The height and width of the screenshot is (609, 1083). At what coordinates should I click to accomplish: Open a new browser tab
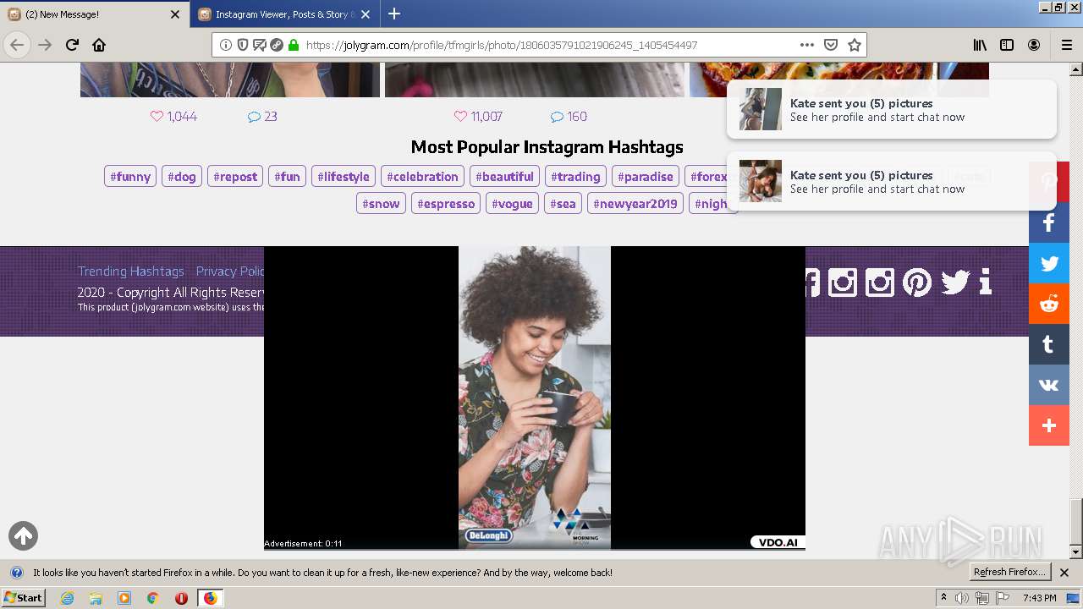[x=394, y=14]
